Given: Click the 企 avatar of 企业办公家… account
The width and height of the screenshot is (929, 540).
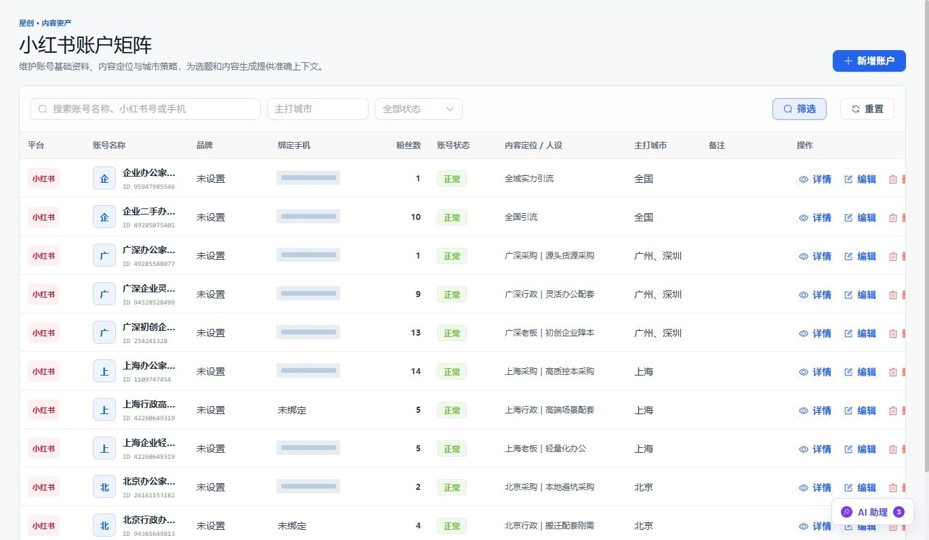Looking at the screenshot, I should point(104,179).
